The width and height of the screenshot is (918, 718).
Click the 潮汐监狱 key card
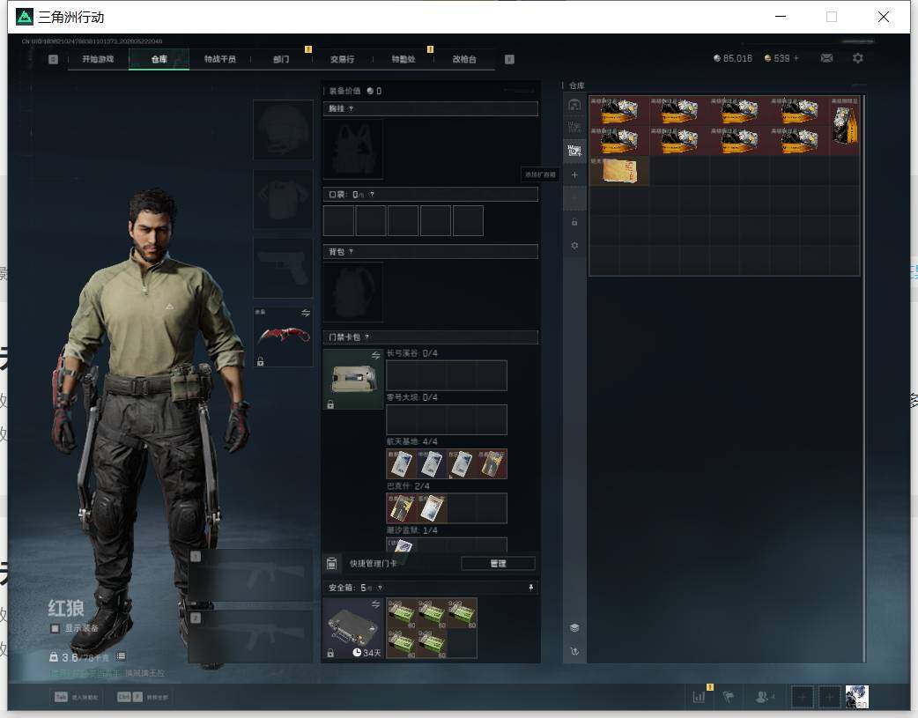click(x=402, y=545)
